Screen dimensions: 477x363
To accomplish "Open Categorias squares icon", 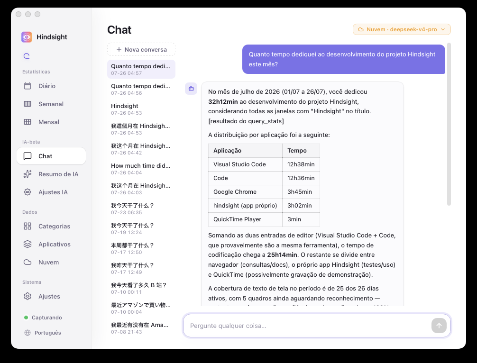I will (x=28, y=226).
